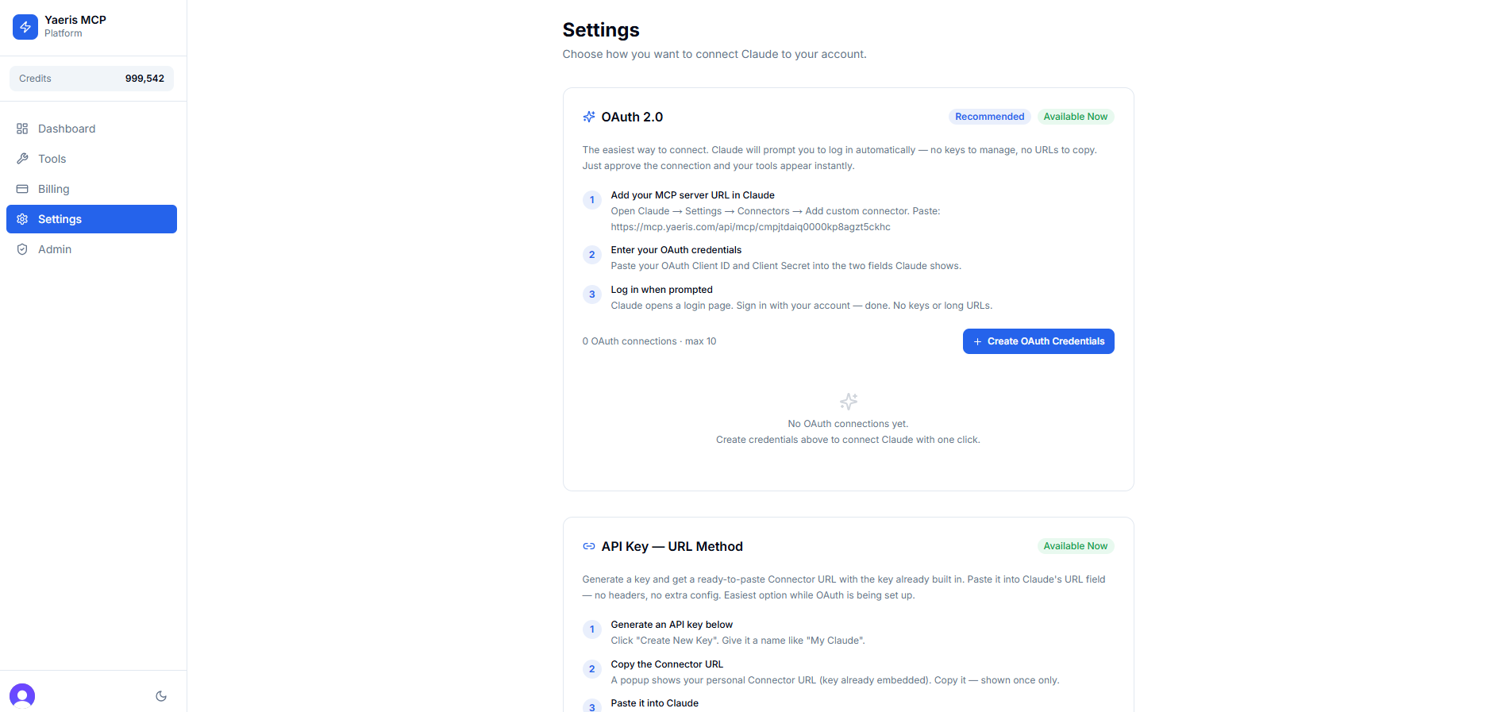Click the API Key Available Now badge

tap(1076, 546)
